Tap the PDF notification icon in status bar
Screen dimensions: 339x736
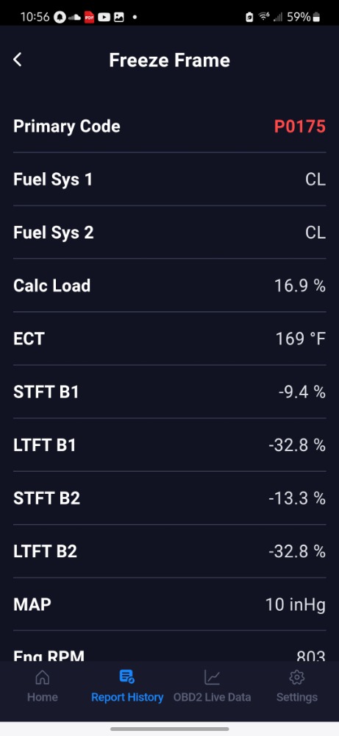89,18
